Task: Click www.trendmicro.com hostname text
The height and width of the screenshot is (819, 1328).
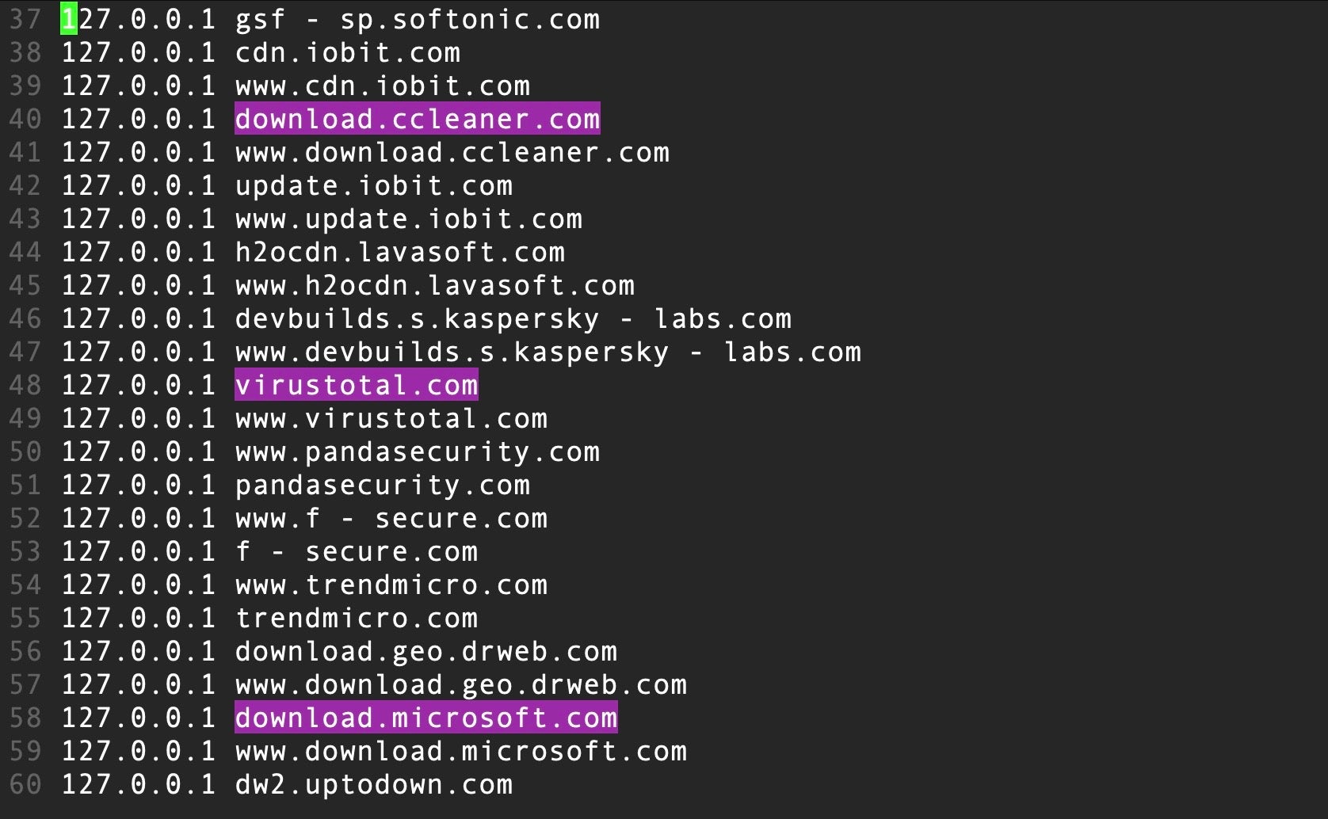Action: 391,585
